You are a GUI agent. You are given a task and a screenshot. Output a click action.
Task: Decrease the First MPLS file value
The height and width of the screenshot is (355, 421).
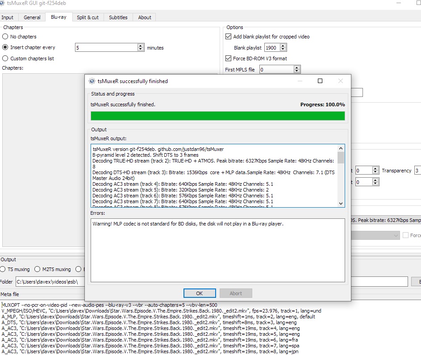coord(297,71)
